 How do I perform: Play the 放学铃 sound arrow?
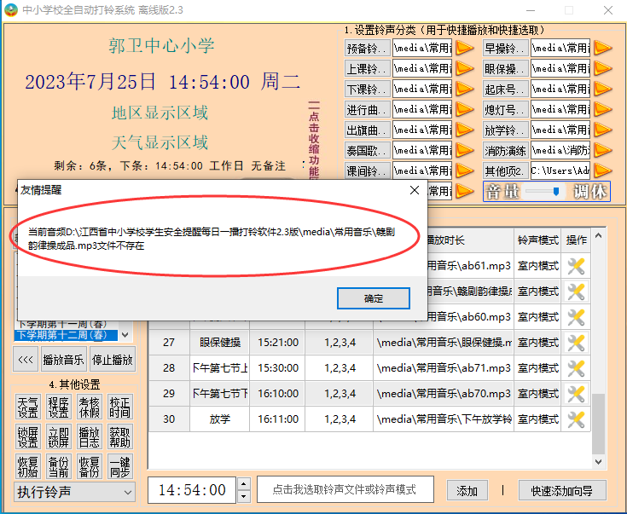point(603,130)
